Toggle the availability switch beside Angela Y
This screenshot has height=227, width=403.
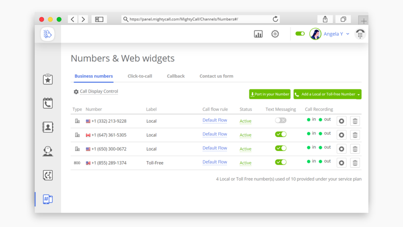tap(300, 34)
